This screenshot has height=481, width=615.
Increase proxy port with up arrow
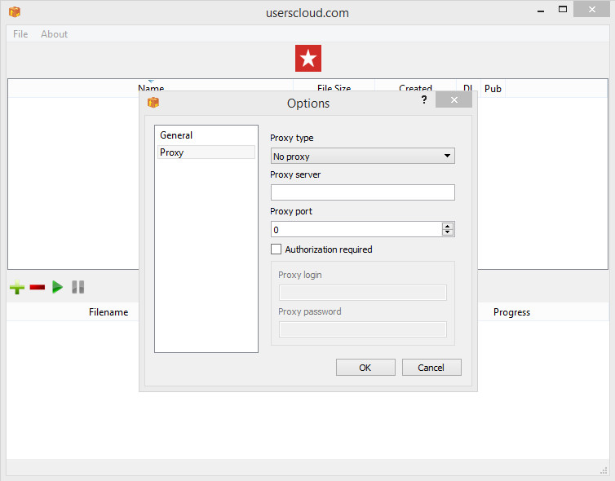point(448,226)
